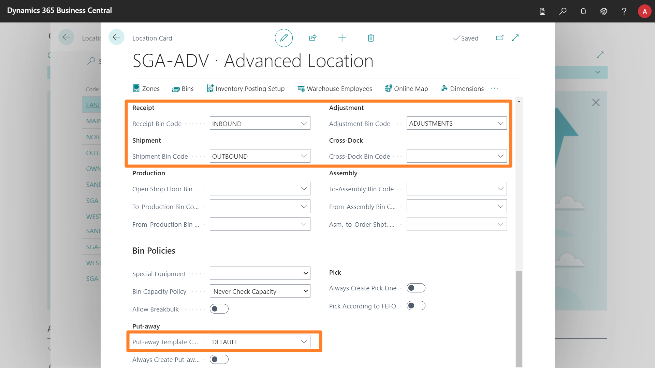The height and width of the screenshot is (368, 655).
Task: Open EAST location link in background list
Action: 93,105
